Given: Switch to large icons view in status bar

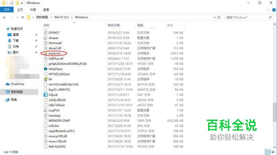Looking at the screenshot, I should (x=273, y=152).
